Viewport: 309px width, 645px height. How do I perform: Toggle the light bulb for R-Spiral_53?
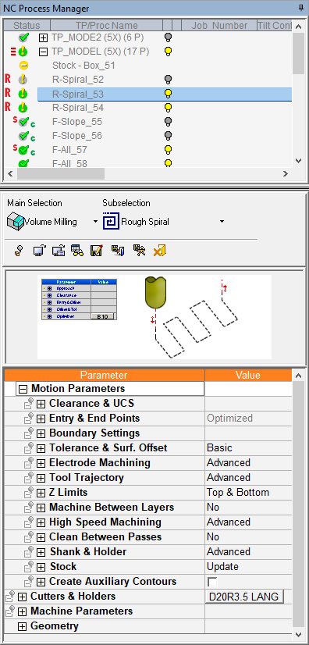click(168, 94)
